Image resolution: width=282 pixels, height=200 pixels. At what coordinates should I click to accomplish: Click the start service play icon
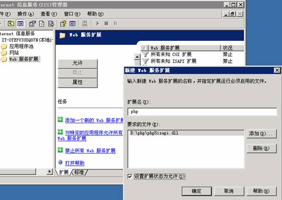[98, 23]
